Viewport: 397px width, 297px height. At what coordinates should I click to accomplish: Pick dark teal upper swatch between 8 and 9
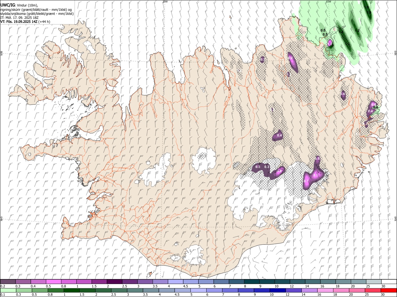coord(252,282)
